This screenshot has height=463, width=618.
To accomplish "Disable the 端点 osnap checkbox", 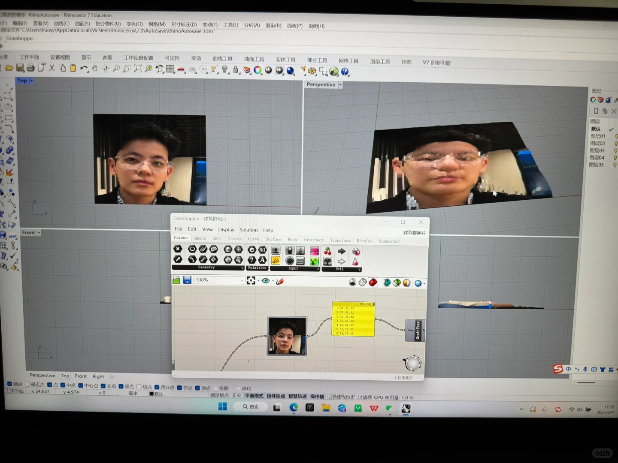I will coord(9,385).
